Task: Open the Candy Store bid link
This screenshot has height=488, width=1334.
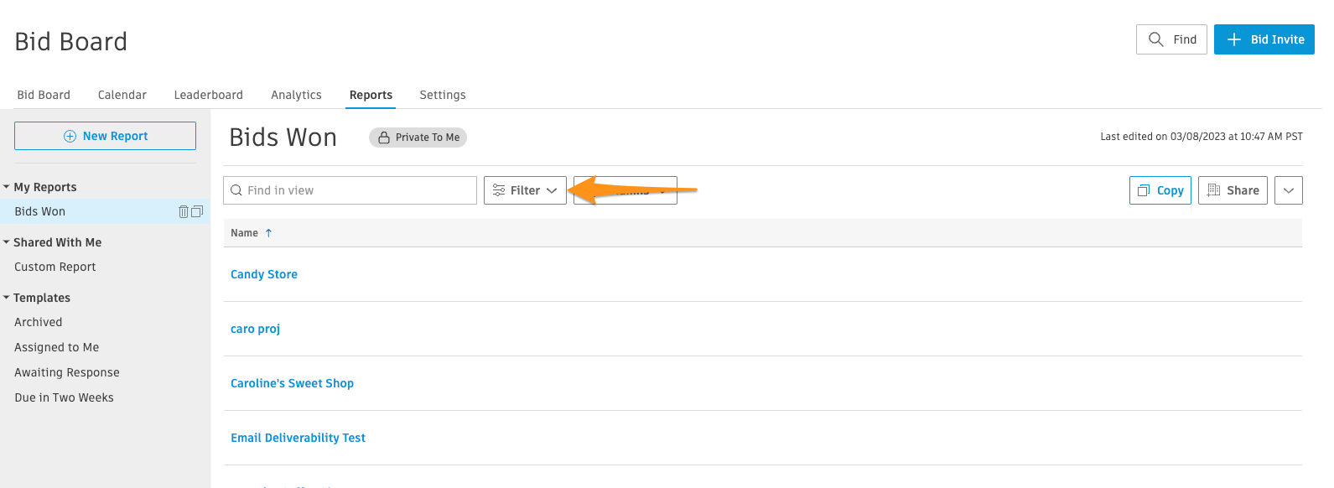Action: 264,274
